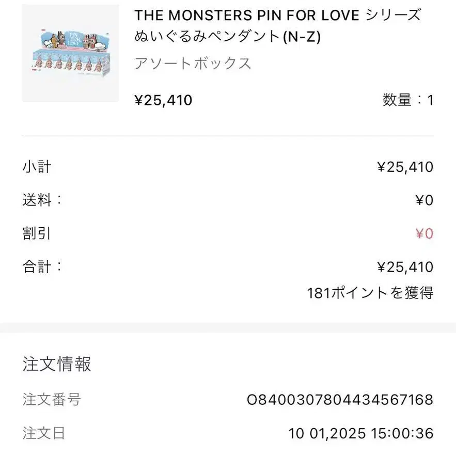The image size is (456, 456).
Task: Select the アソートボックス variant text
Action: point(193,64)
